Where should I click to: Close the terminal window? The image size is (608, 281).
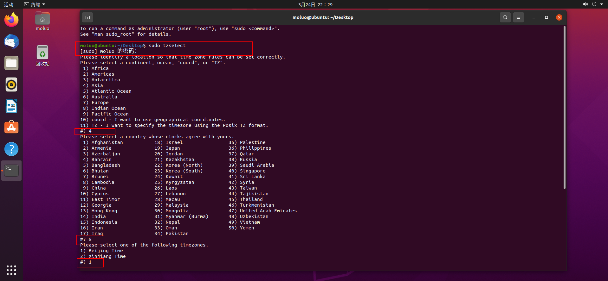pos(559,17)
